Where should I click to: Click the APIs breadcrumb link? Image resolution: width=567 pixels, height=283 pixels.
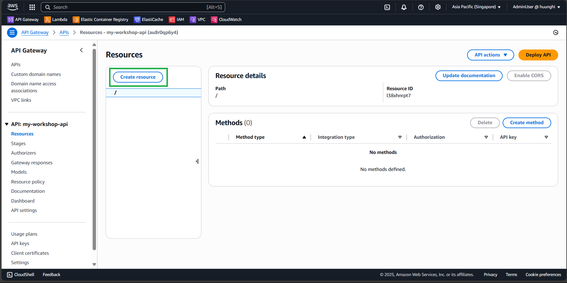click(64, 32)
